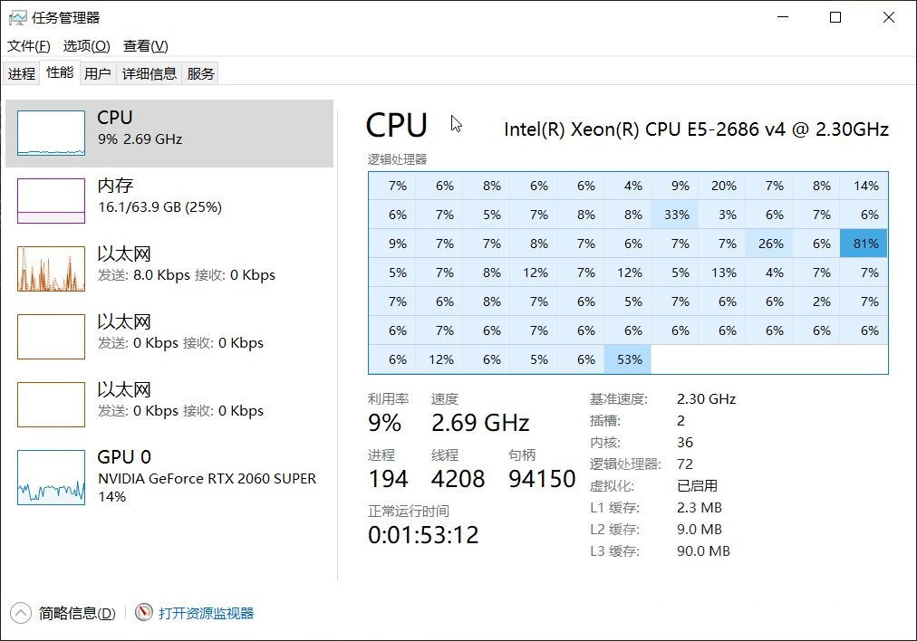Open the 文件(F) menu
The width and height of the screenshot is (917, 641).
point(29,46)
